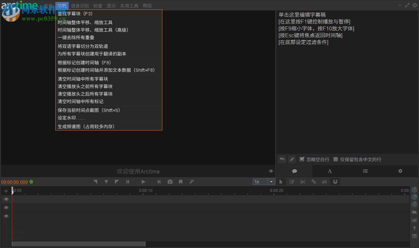419x248 pixels.
Task: Open the magic wand quick-create tool
Action: tap(191, 182)
